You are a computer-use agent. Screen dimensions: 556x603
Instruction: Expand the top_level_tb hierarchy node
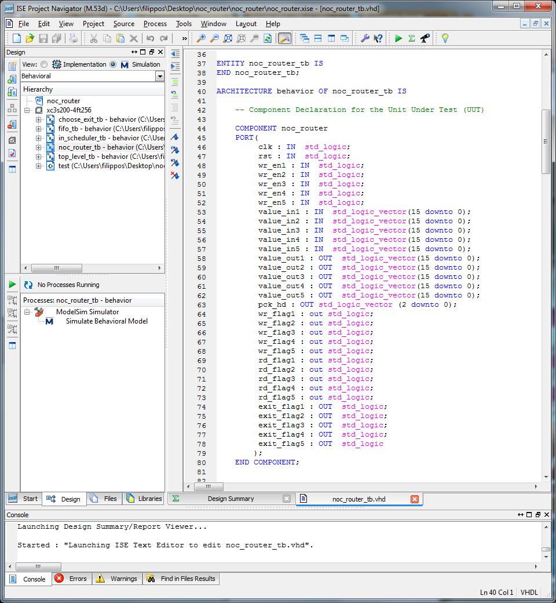[x=38, y=157]
